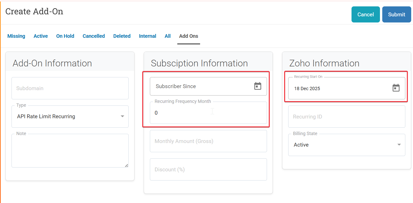The height and width of the screenshot is (203, 413).
Task: Focus the Recurring ID input
Action: tap(346, 117)
